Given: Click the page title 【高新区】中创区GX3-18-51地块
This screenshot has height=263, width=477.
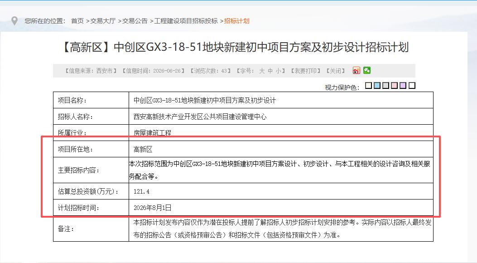Looking at the screenshot, I should pos(235,47).
